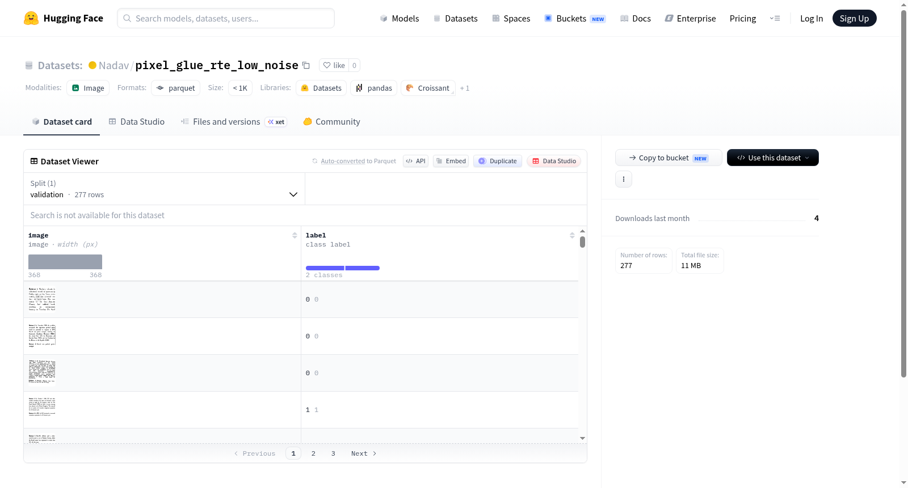The height and width of the screenshot is (488, 908).
Task: Select the Datasets library tag
Action: click(x=321, y=88)
